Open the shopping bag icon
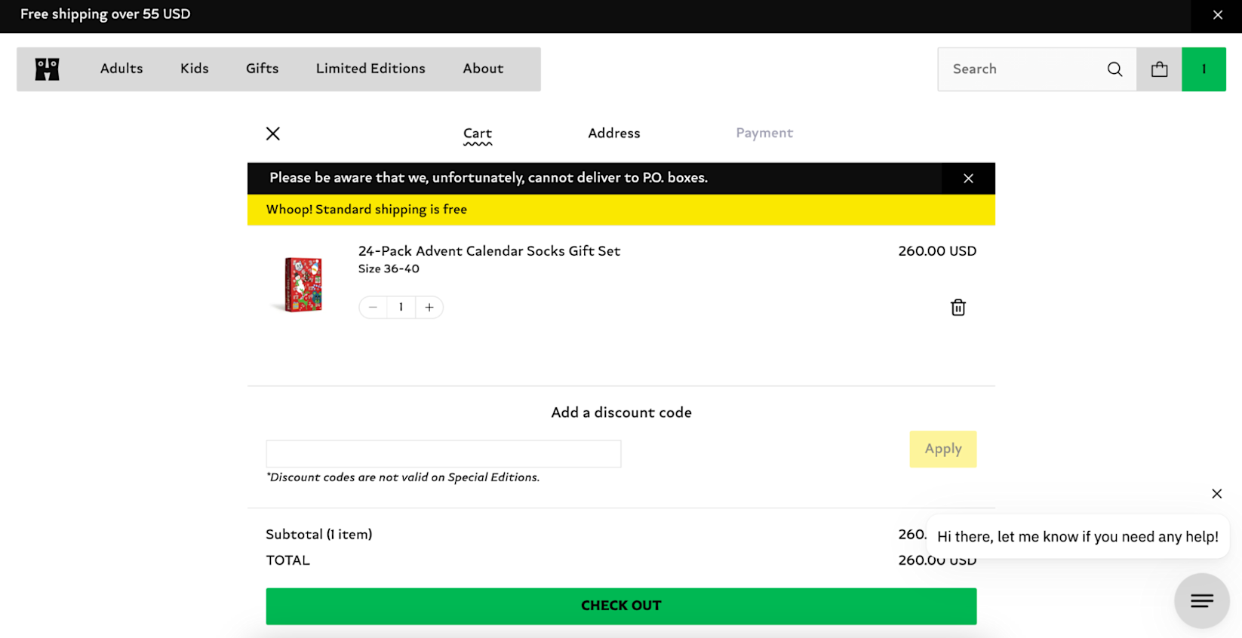This screenshot has width=1242, height=638. (1159, 69)
